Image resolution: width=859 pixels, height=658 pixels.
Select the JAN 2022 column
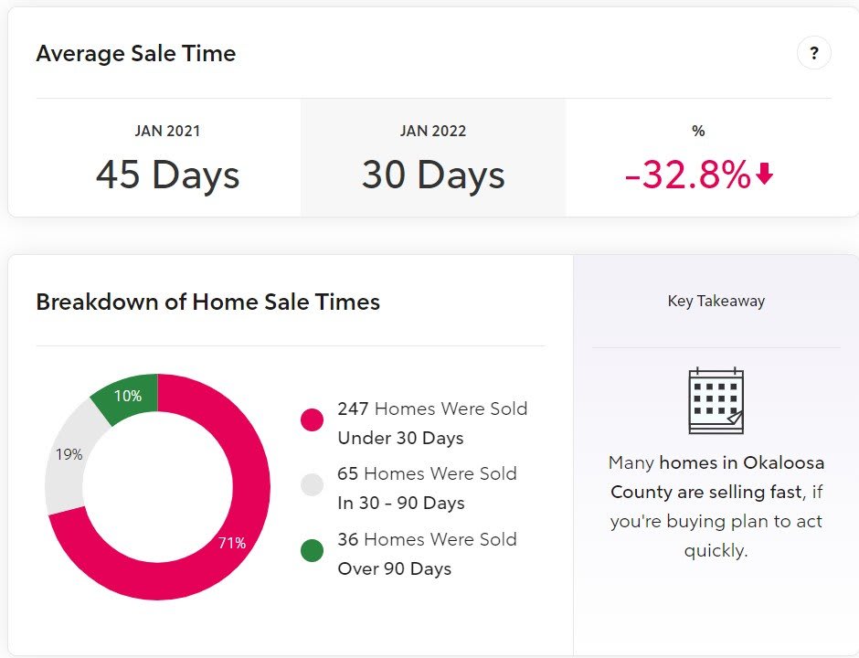tap(432, 157)
